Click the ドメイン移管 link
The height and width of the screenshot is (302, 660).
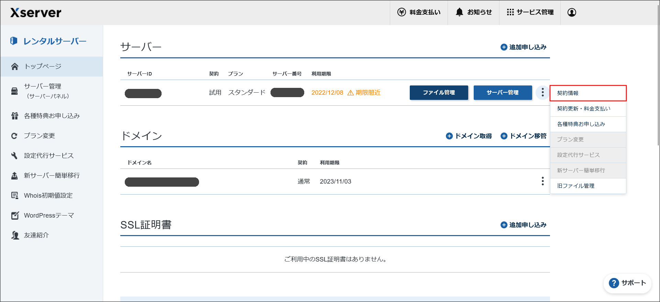(524, 136)
